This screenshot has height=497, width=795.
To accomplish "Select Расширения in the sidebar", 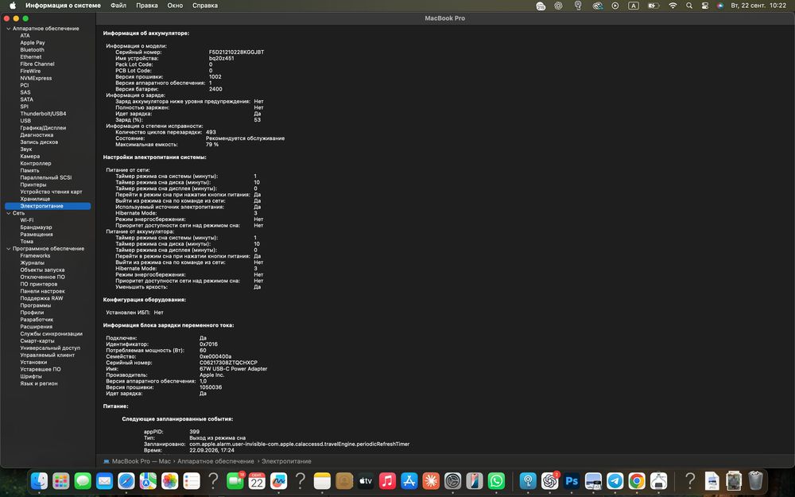I will pos(36,327).
